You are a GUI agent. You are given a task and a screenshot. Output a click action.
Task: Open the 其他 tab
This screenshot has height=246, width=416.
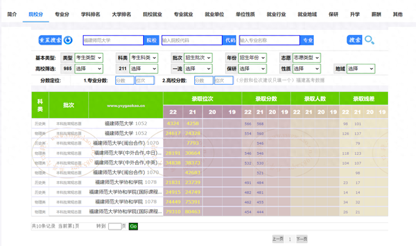click(x=398, y=15)
